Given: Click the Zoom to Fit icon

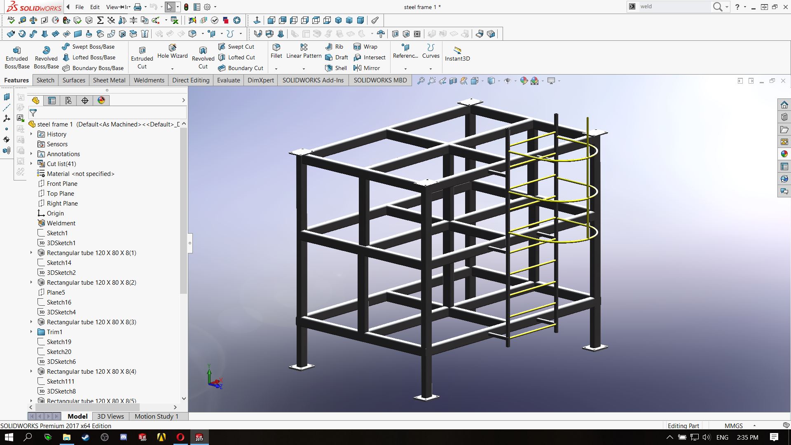Looking at the screenshot, I should [x=421, y=81].
